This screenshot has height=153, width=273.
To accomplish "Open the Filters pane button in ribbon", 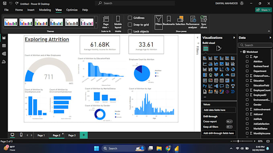I will pyautogui.click(x=159, y=22).
